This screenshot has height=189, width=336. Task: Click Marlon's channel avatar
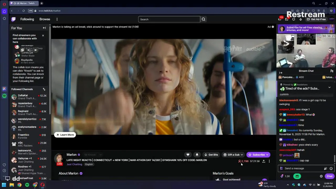(x=60, y=158)
